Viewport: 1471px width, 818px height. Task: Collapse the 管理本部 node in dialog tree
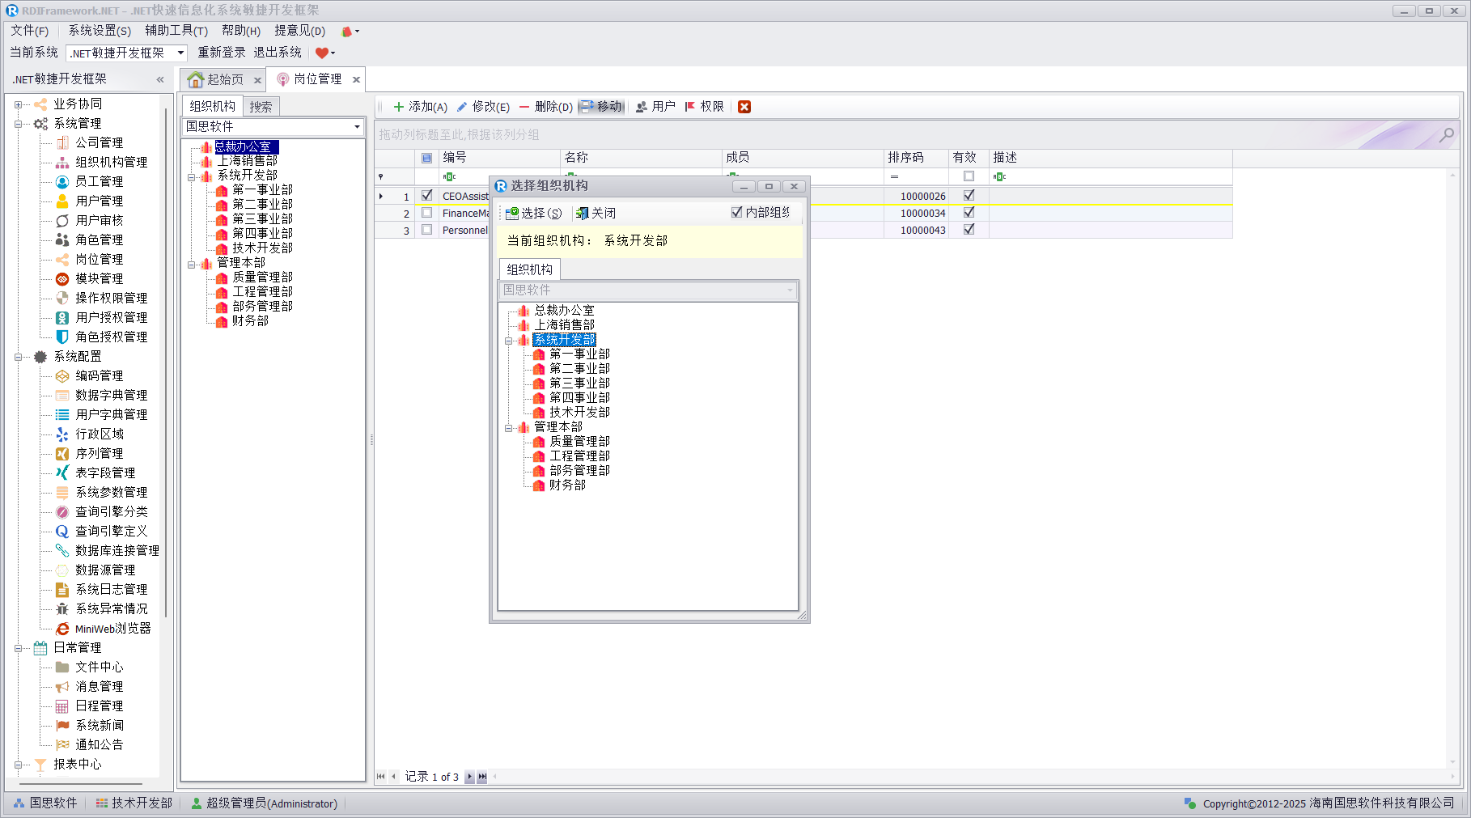(509, 427)
